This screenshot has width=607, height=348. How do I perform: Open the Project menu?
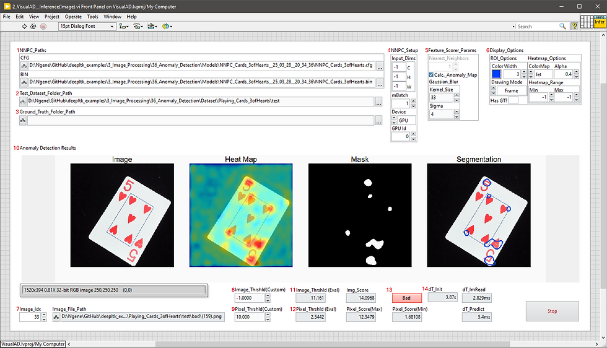[x=52, y=17]
